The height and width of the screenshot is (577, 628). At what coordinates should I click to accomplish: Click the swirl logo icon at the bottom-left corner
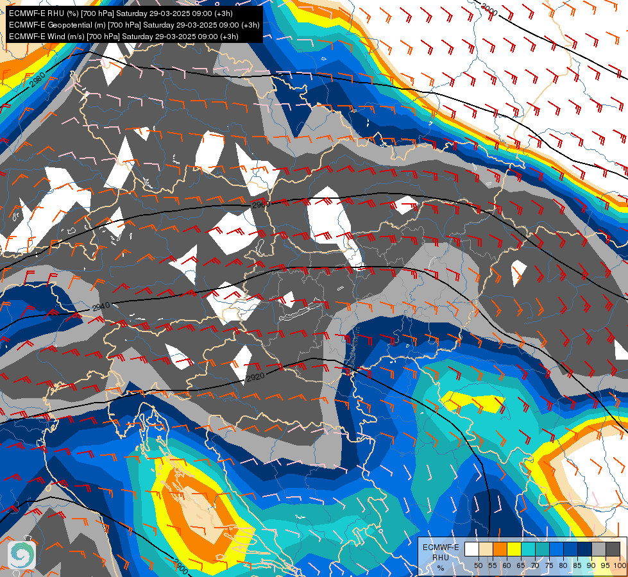point(22,555)
